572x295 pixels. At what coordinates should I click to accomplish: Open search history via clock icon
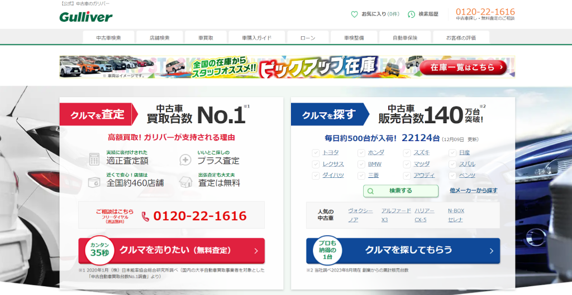click(x=412, y=14)
